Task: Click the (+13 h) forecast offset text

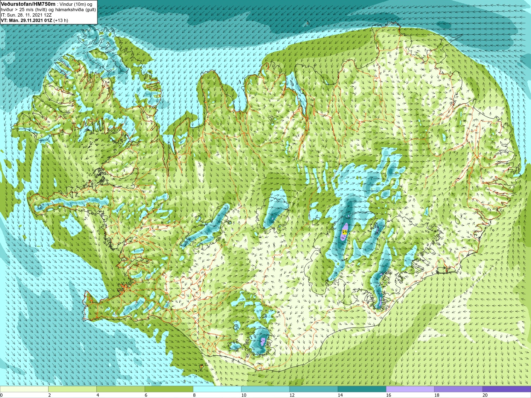Action: [61, 20]
